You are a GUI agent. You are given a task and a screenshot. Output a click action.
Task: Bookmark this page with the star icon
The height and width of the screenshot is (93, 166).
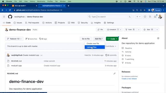[144, 10]
